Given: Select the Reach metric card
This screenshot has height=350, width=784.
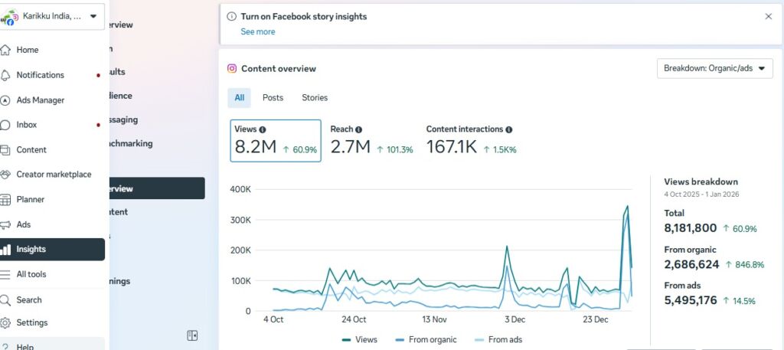Looking at the screenshot, I should pos(371,141).
